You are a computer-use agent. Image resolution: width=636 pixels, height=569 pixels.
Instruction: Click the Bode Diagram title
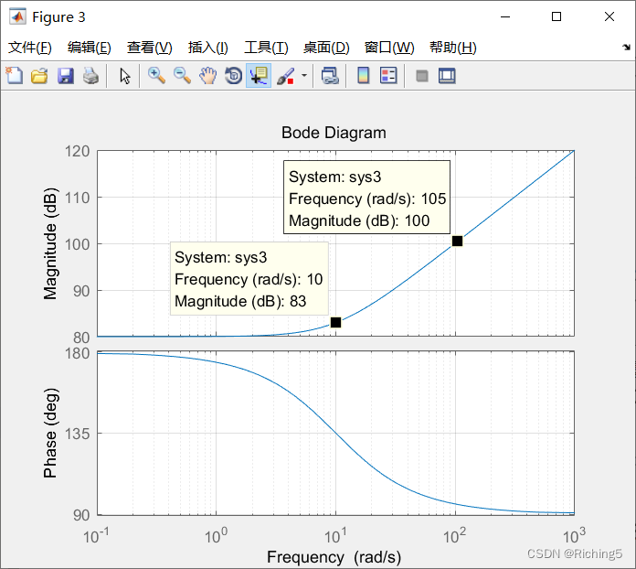[x=334, y=133]
